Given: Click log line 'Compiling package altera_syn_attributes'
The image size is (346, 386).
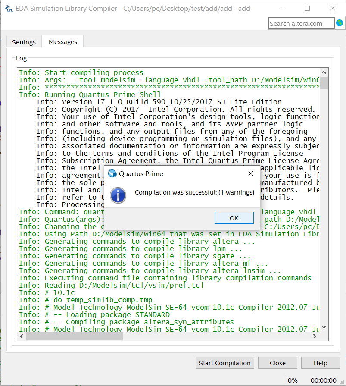Looking at the screenshot, I should coord(126,322).
